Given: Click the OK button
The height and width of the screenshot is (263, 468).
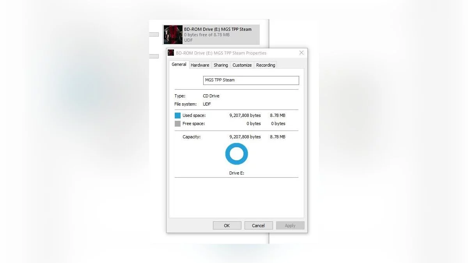Looking at the screenshot, I should point(227,226).
